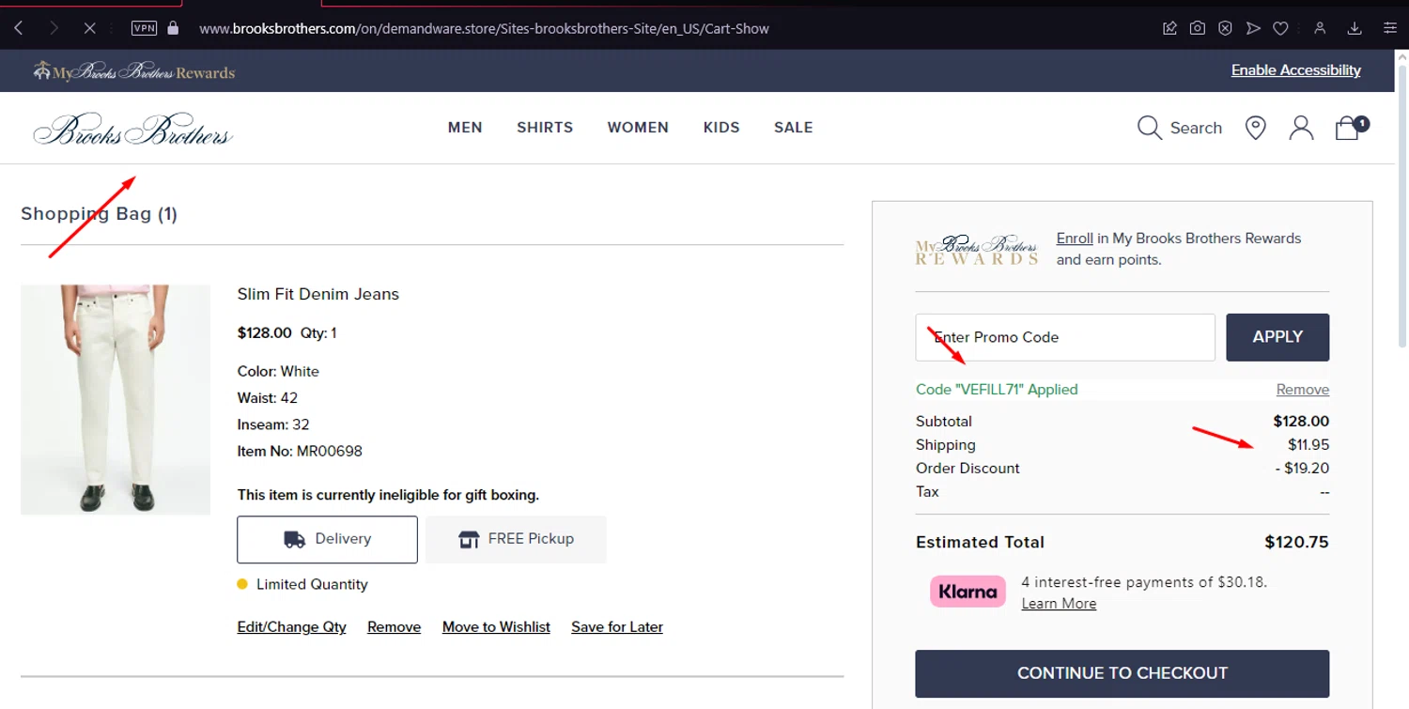The image size is (1409, 709).
Task: Open the WOMEN menu
Action: (638, 128)
